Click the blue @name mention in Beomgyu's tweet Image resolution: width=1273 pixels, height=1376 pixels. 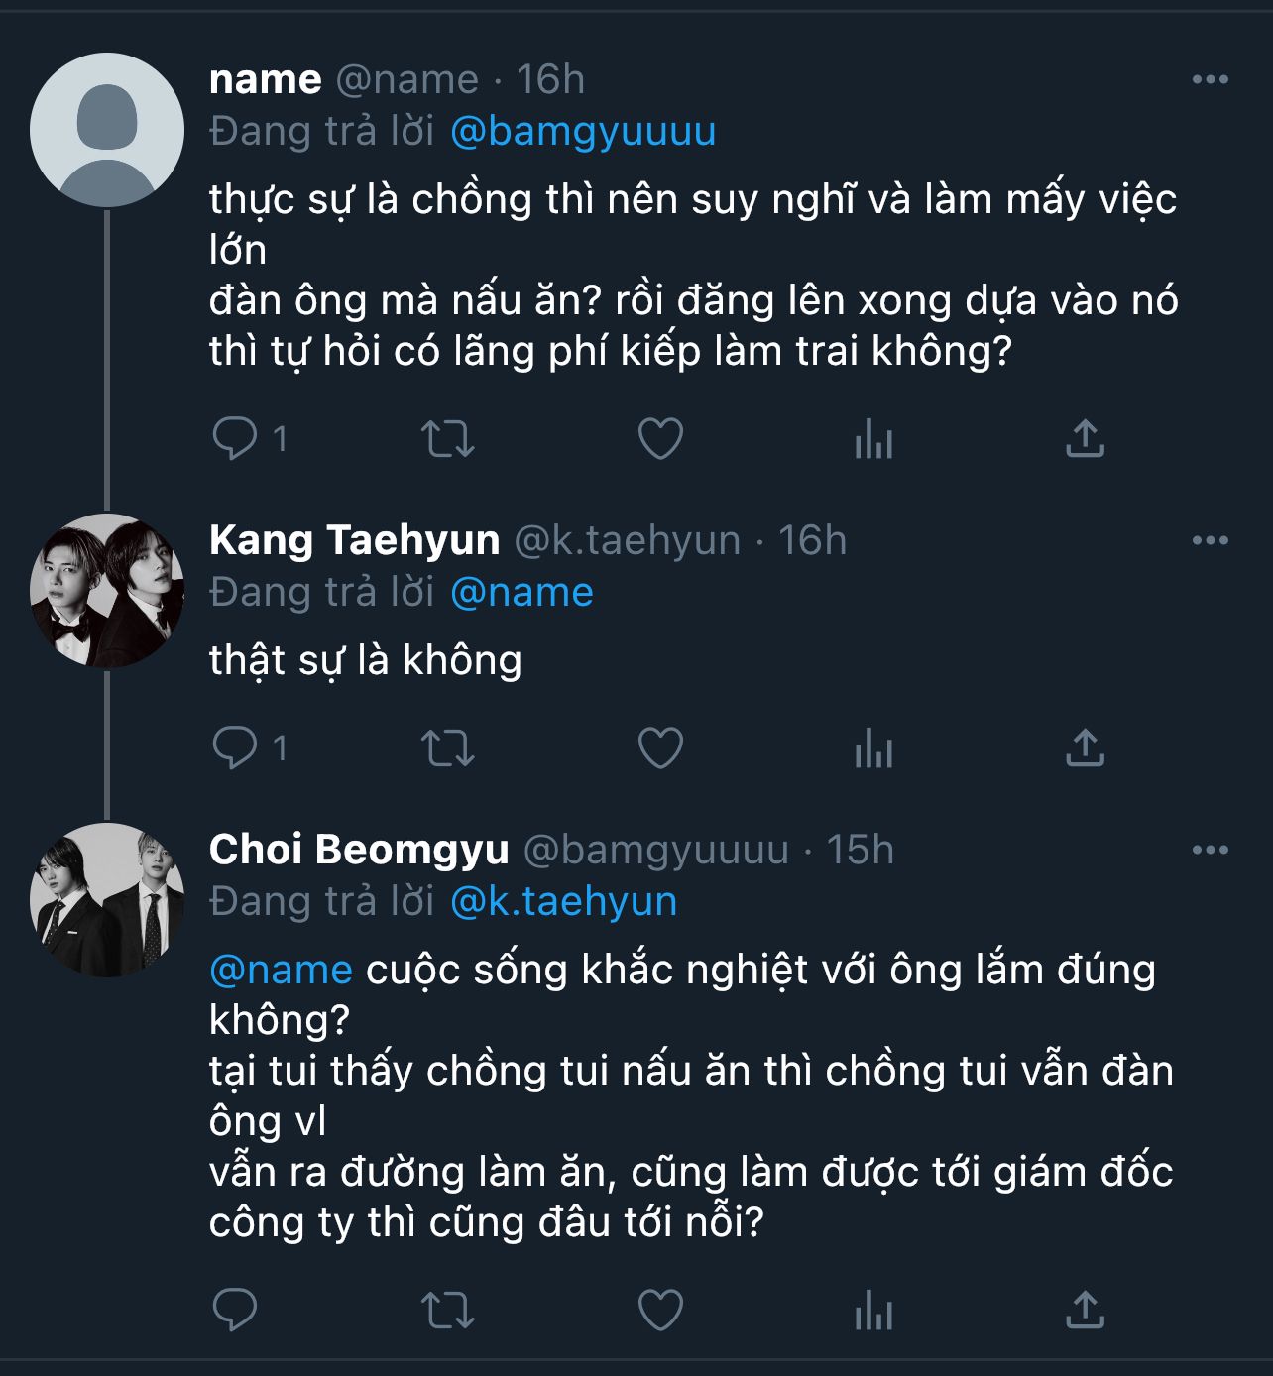coord(281,970)
